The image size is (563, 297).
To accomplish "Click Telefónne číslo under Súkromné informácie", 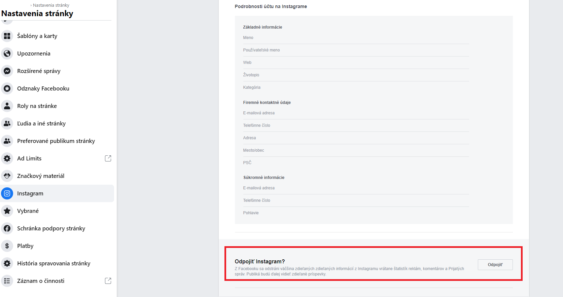I will (356, 200).
